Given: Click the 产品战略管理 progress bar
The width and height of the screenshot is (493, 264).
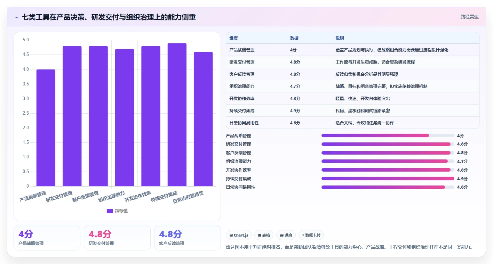Looking at the screenshot, I should click(x=388, y=136).
